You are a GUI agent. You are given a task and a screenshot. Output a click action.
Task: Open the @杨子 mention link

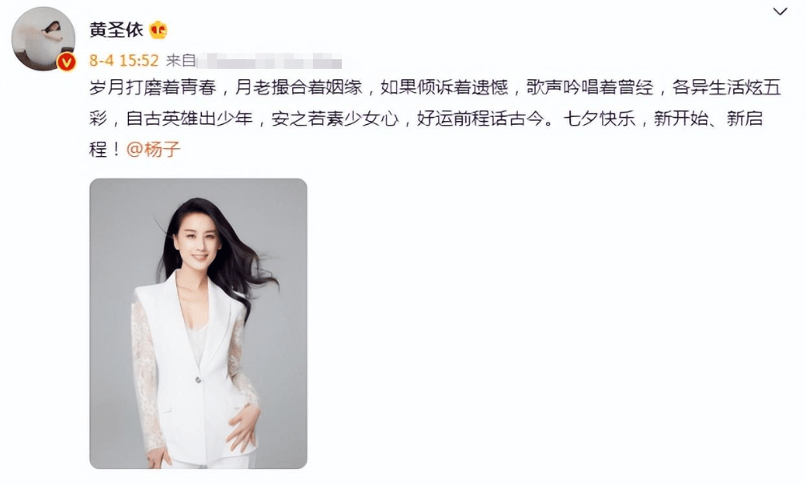[x=154, y=150]
